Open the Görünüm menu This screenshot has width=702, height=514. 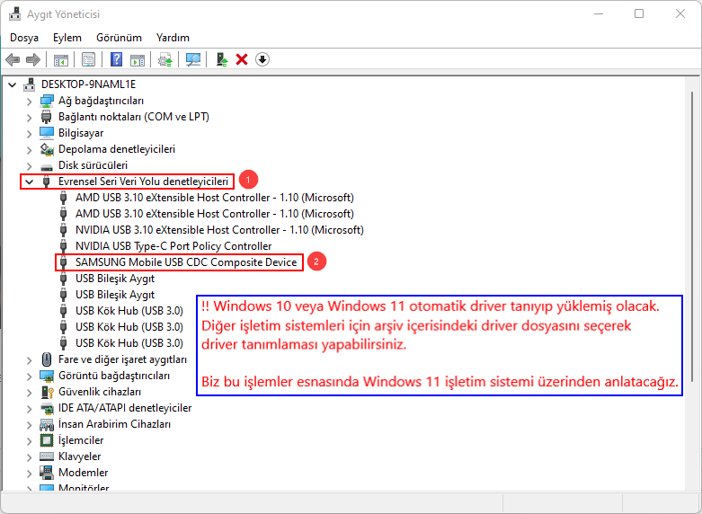pos(119,38)
